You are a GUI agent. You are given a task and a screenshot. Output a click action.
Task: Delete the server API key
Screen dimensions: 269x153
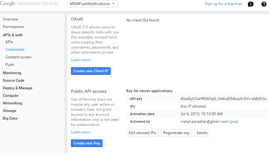[x=202, y=133]
